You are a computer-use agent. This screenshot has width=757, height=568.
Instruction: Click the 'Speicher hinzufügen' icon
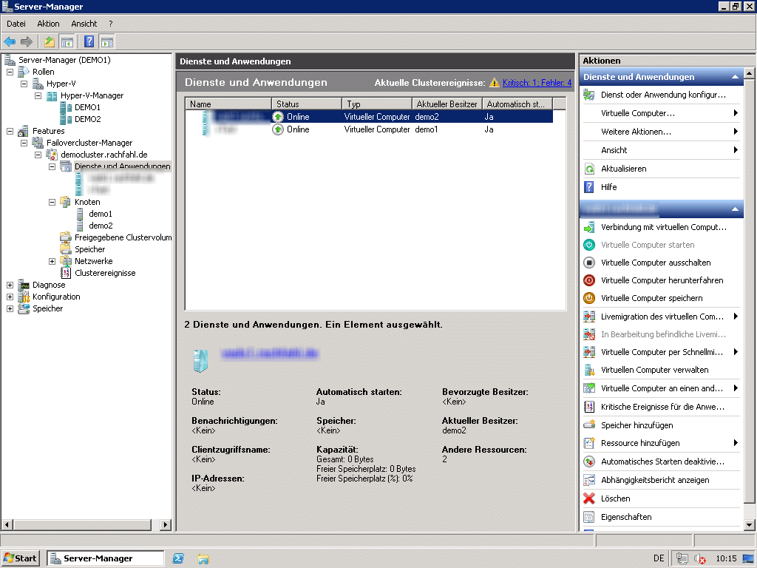[589, 425]
